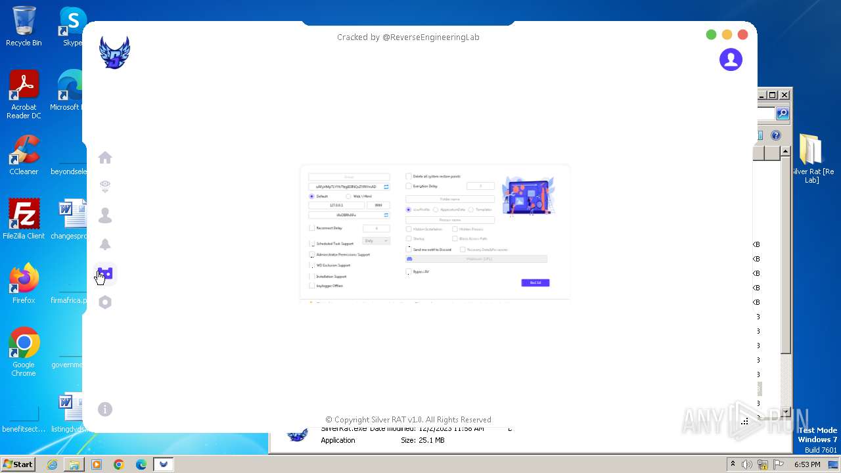
Task: Click the Folder name field
Action: 450,199
